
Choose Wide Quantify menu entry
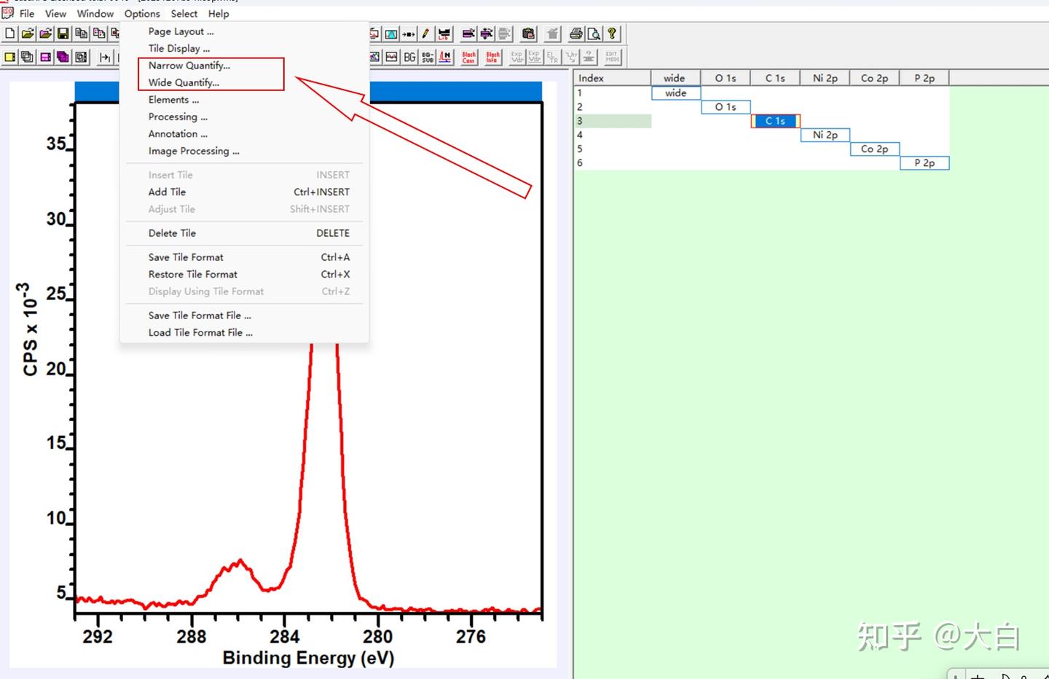point(184,82)
